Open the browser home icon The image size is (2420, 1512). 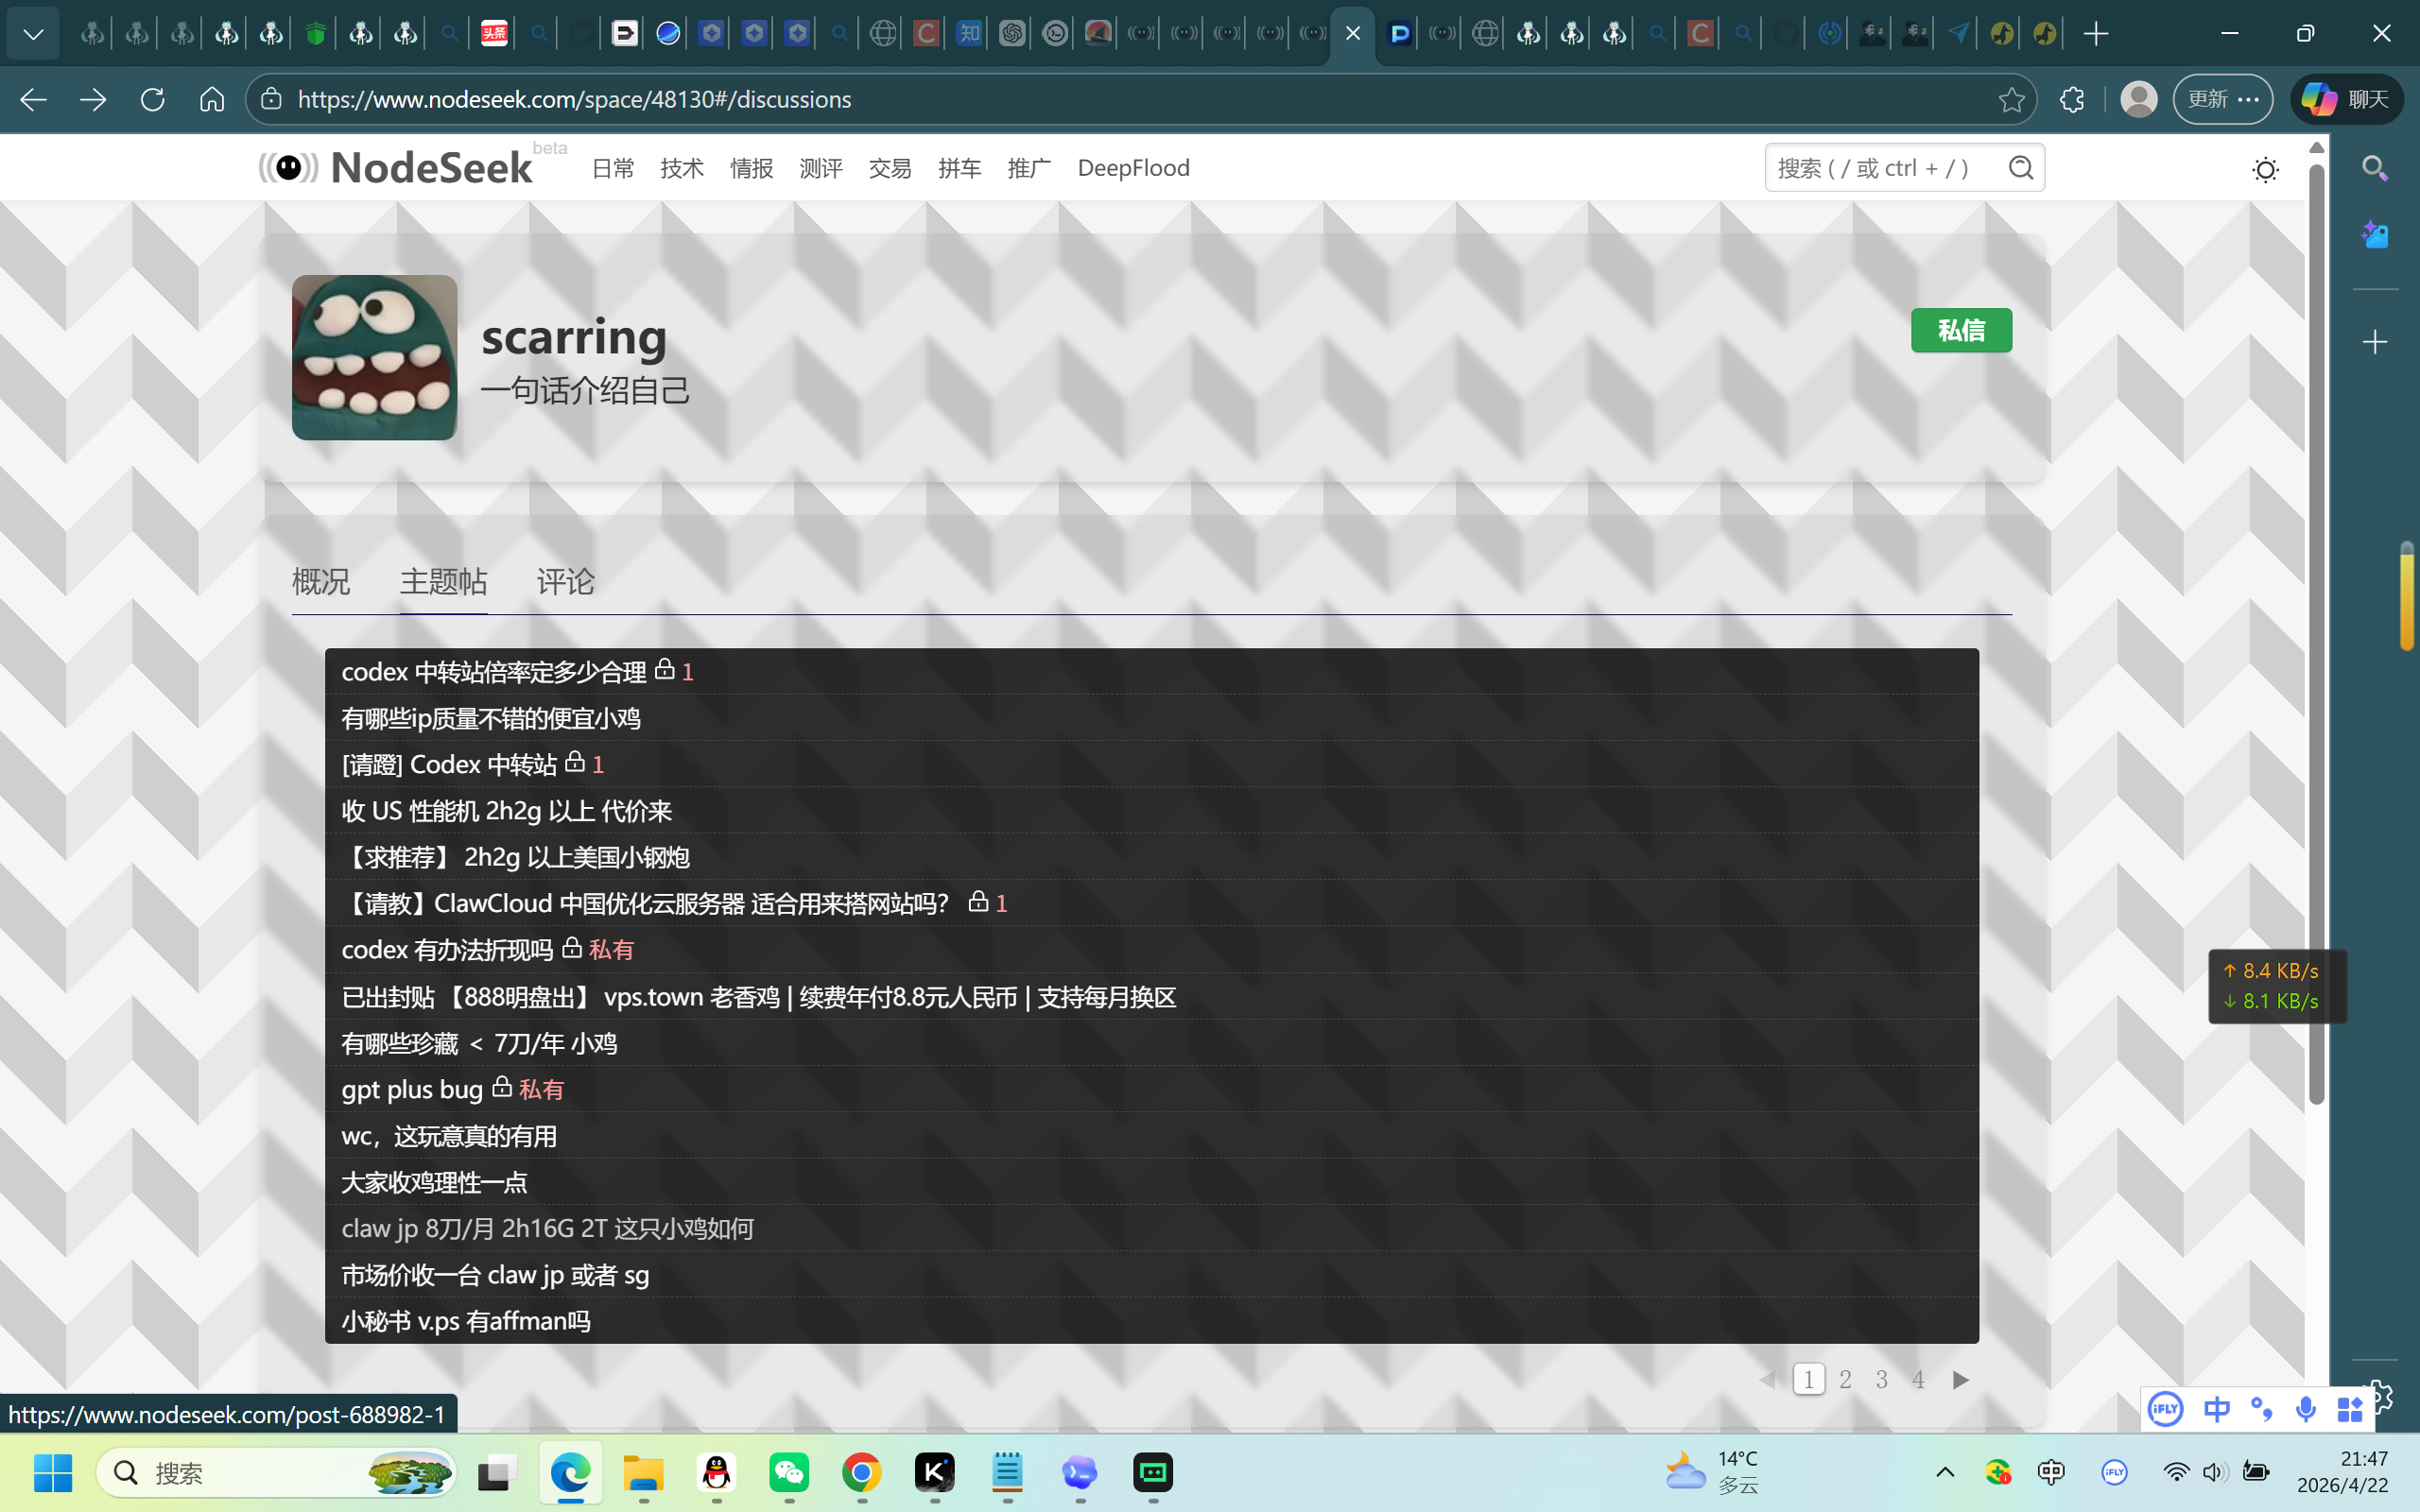click(212, 99)
